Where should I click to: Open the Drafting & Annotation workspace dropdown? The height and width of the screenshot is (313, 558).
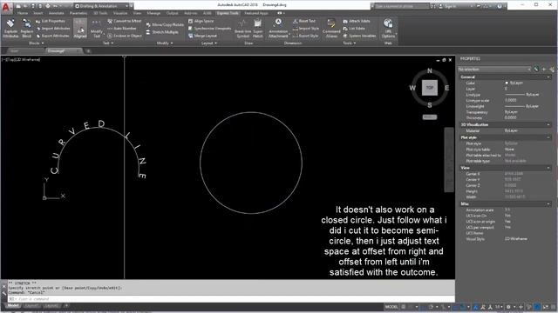coord(103,6)
